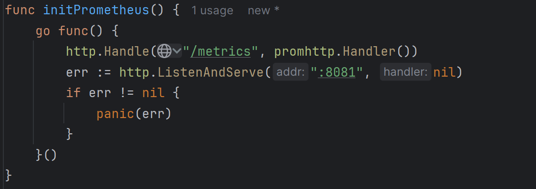
Task: Click the "addr:" parameter hint
Action: click(x=291, y=72)
